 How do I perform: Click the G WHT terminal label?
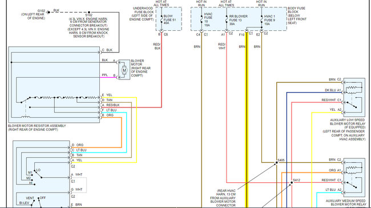(x=77, y=190)
